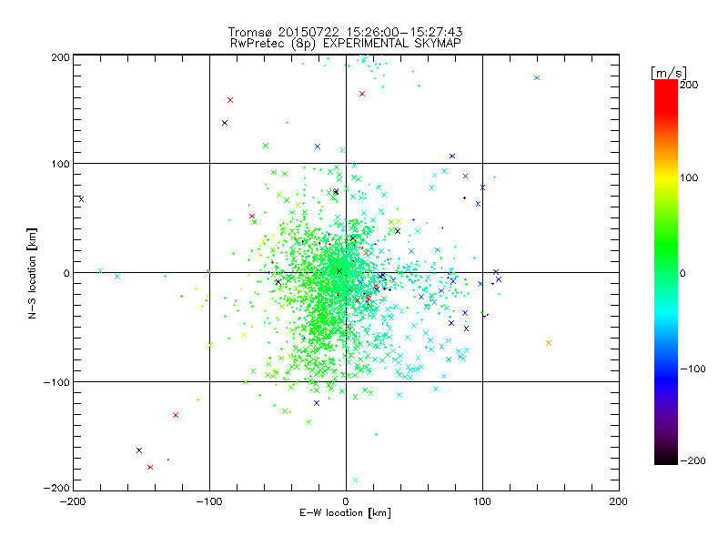Screen dimensions: 728x546
Task: Click the yellow band near color bar 100
Action: click(x=666, y=178)
